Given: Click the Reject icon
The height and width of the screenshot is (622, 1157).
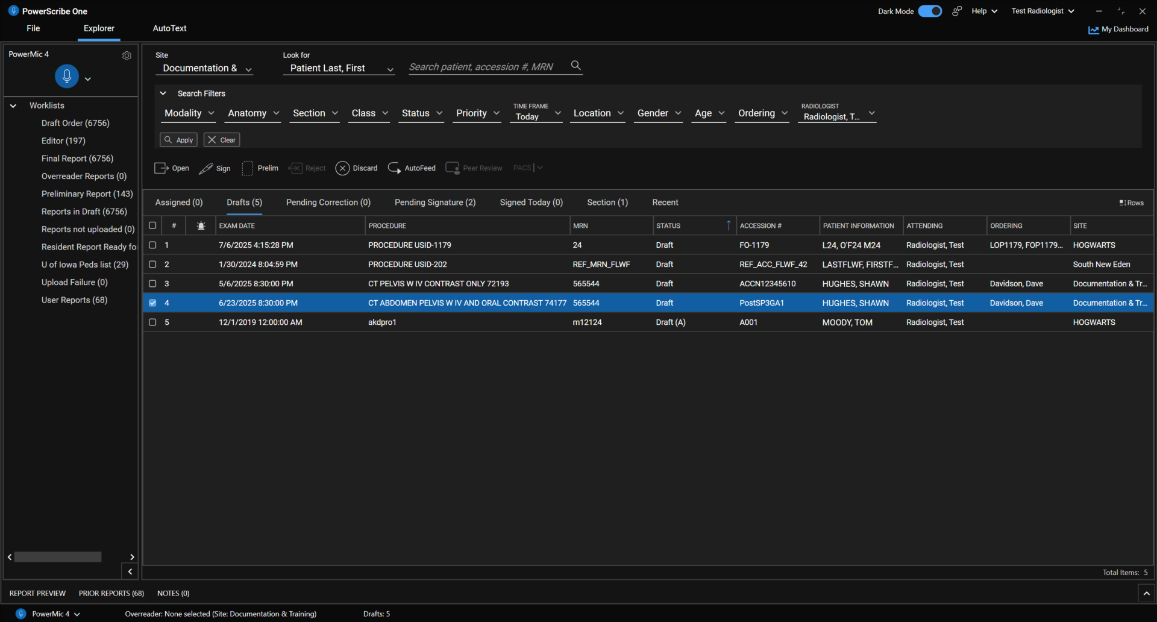Looking at the screenshot, I should coord(295,168).
